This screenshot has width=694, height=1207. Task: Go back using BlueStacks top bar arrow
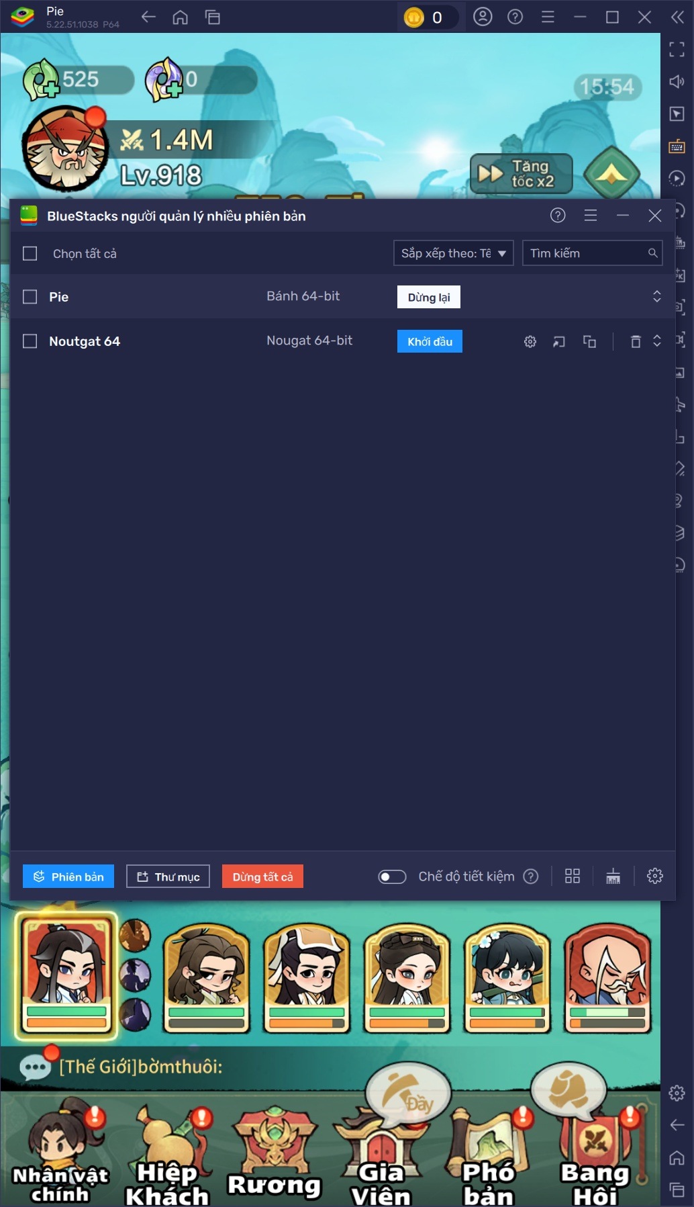point(148,17)
